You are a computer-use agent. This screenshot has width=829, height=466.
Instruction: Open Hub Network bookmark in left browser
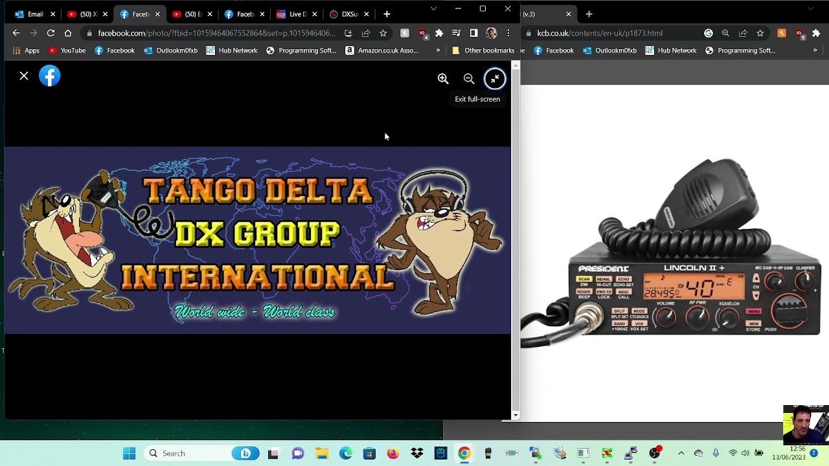point(231,50)
